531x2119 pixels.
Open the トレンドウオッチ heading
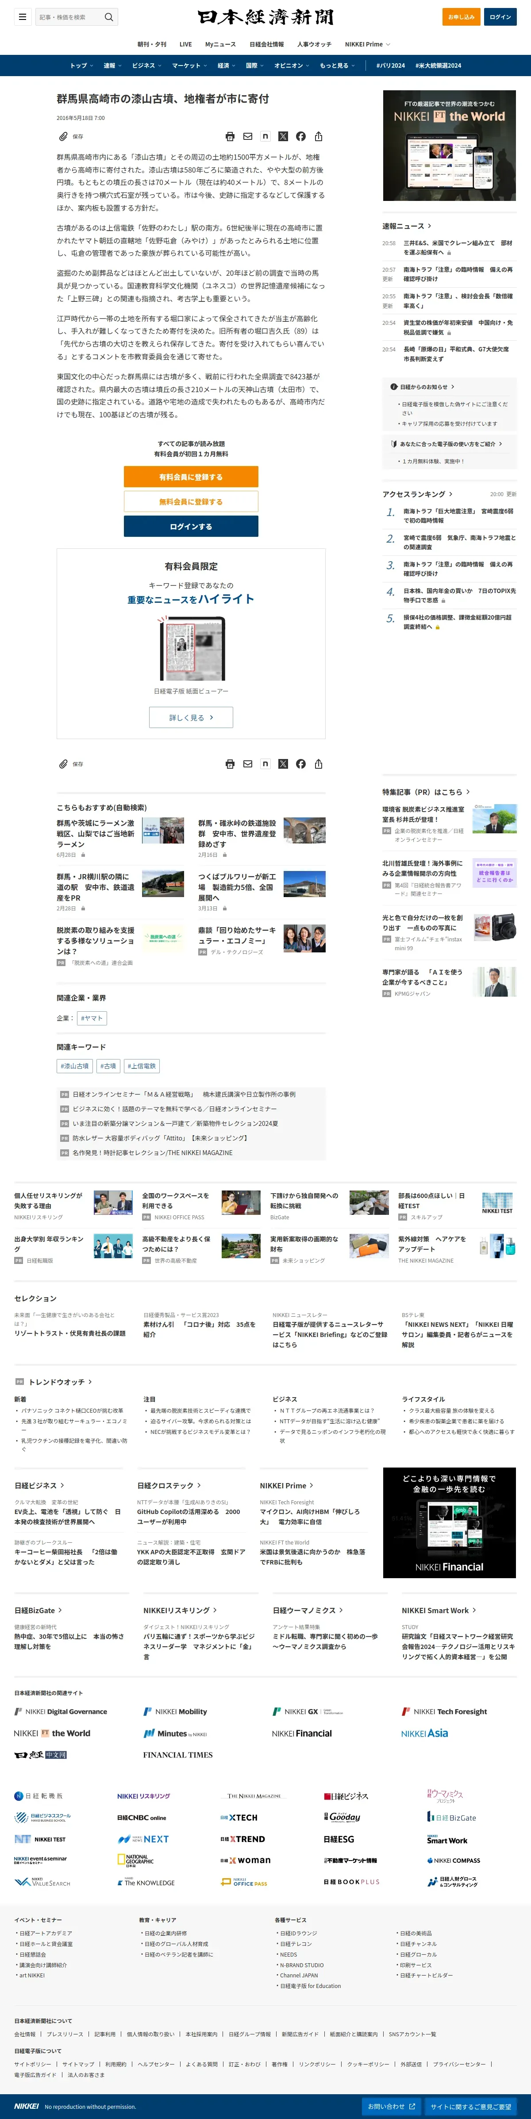54,1382
